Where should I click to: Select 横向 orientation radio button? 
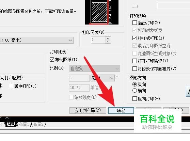tap(134, 91)
